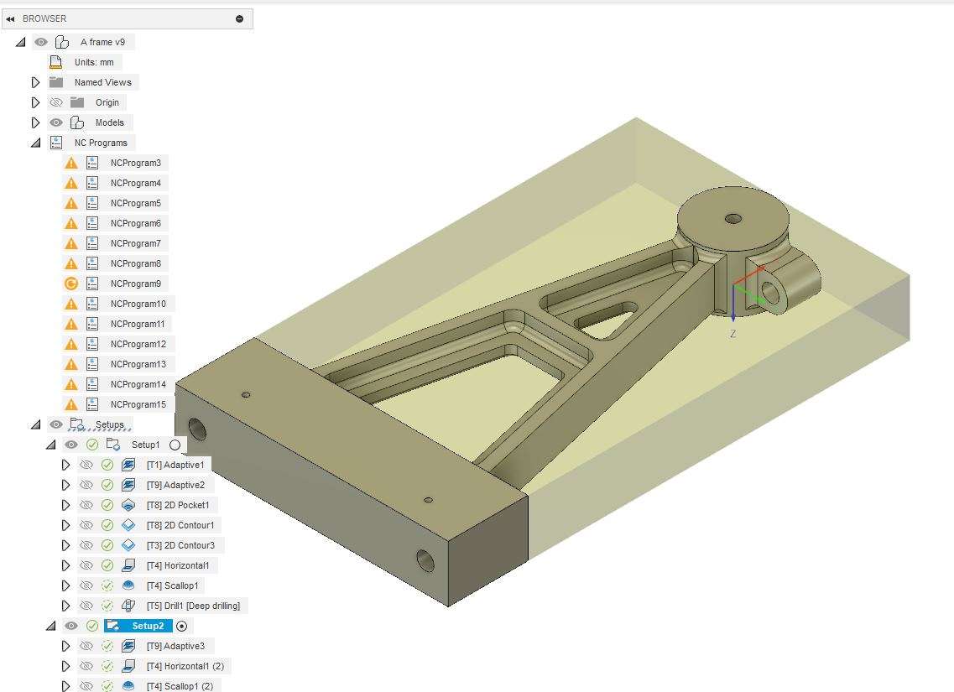Expand the [T1] Adaptive1 operation

click(65, 465)
